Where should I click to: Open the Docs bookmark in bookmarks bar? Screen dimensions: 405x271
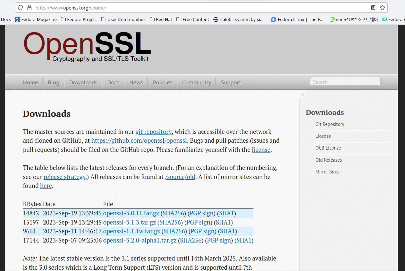click(6, 19)
